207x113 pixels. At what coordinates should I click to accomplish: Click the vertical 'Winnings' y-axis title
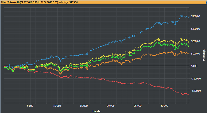[x=204, y=55]
